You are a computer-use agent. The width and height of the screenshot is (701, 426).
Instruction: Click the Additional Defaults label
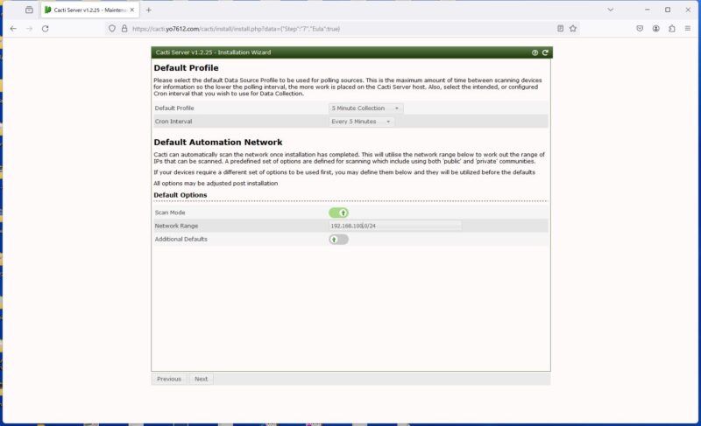pyautogui.click(x=181, y=240)
